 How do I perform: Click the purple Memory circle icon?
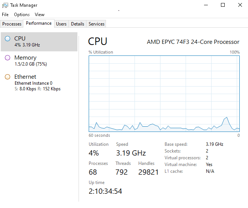(x=8, y=58)
